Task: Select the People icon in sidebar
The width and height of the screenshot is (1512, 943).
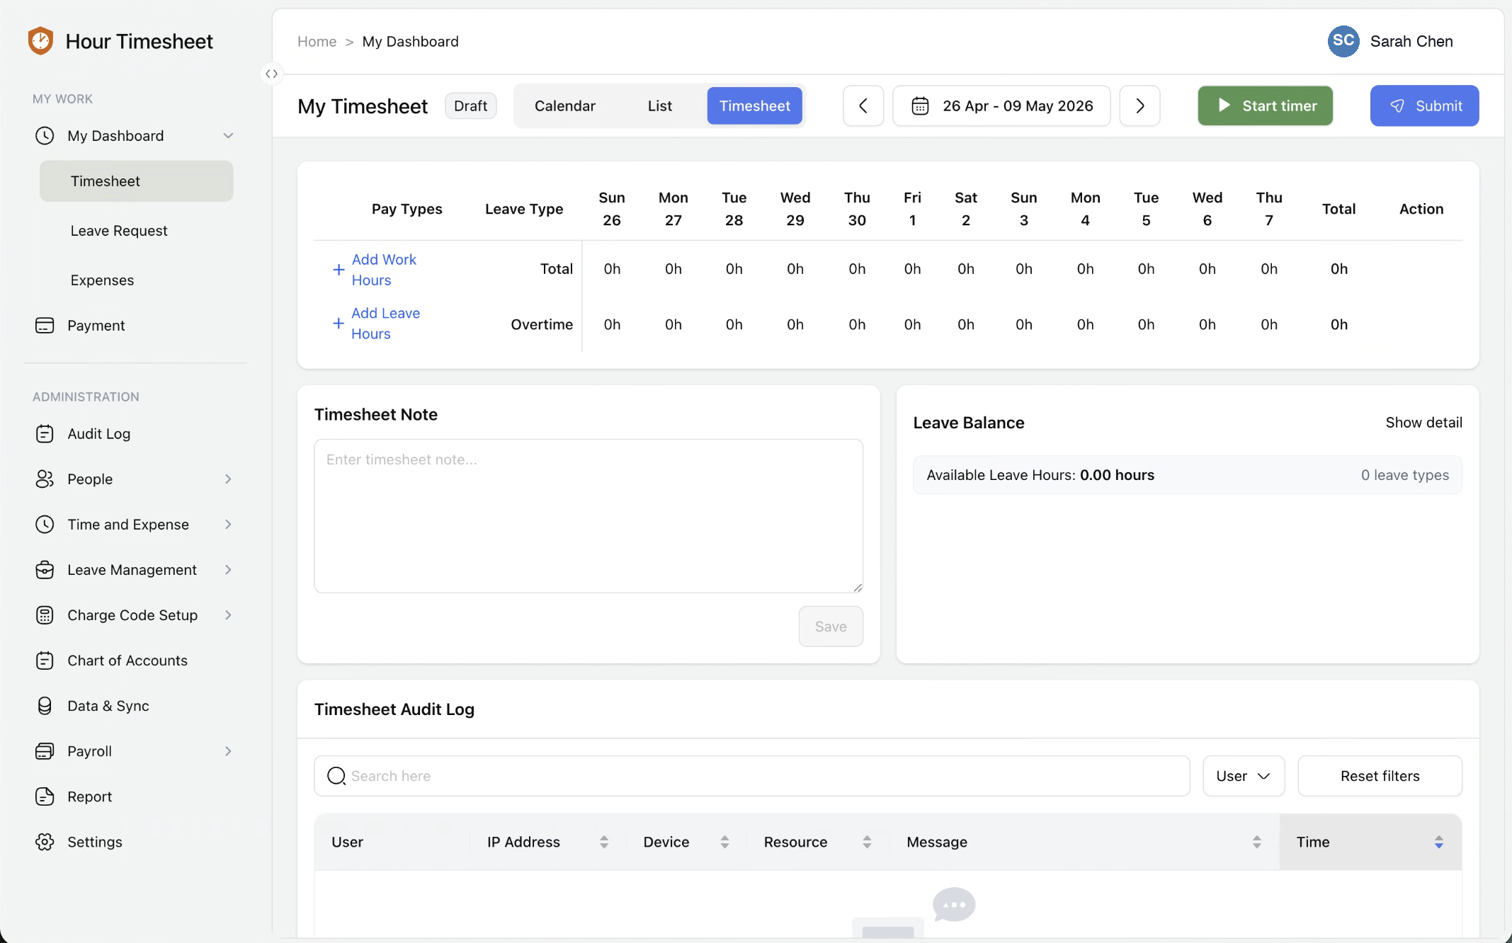Action: [x=45, y=479]
